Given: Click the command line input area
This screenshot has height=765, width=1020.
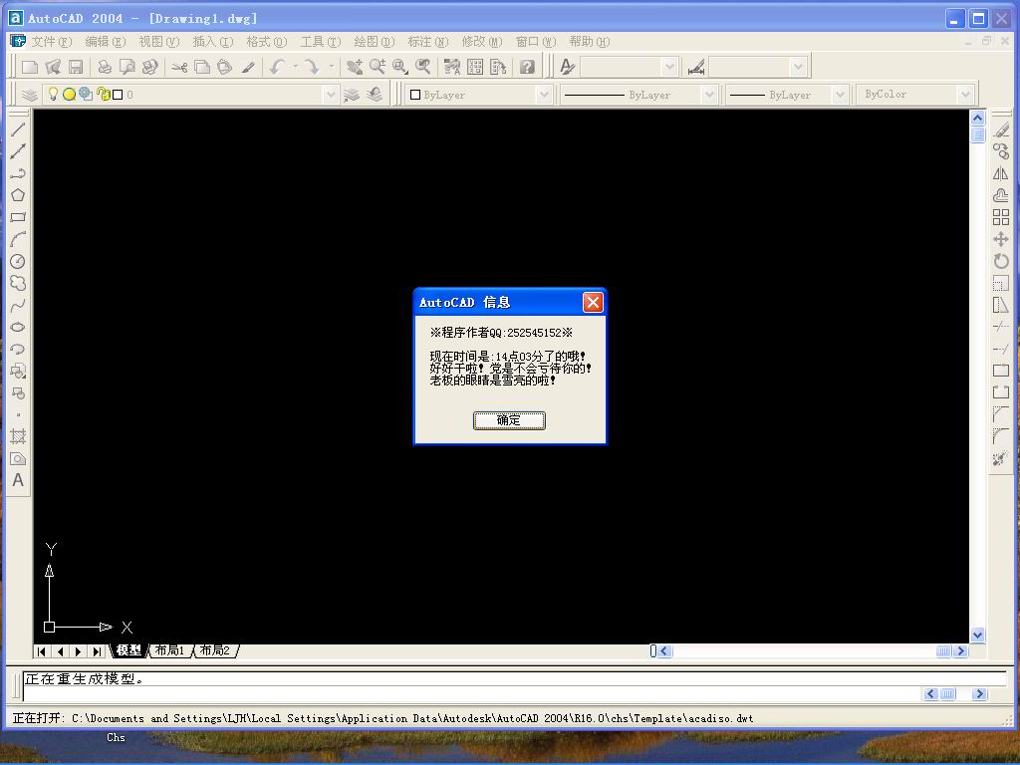Looking at the screenshot, I should (471, 694).
